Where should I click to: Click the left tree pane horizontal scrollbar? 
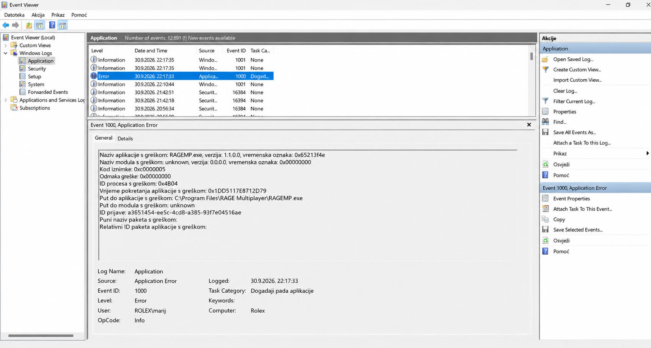[x=41, y=335]
